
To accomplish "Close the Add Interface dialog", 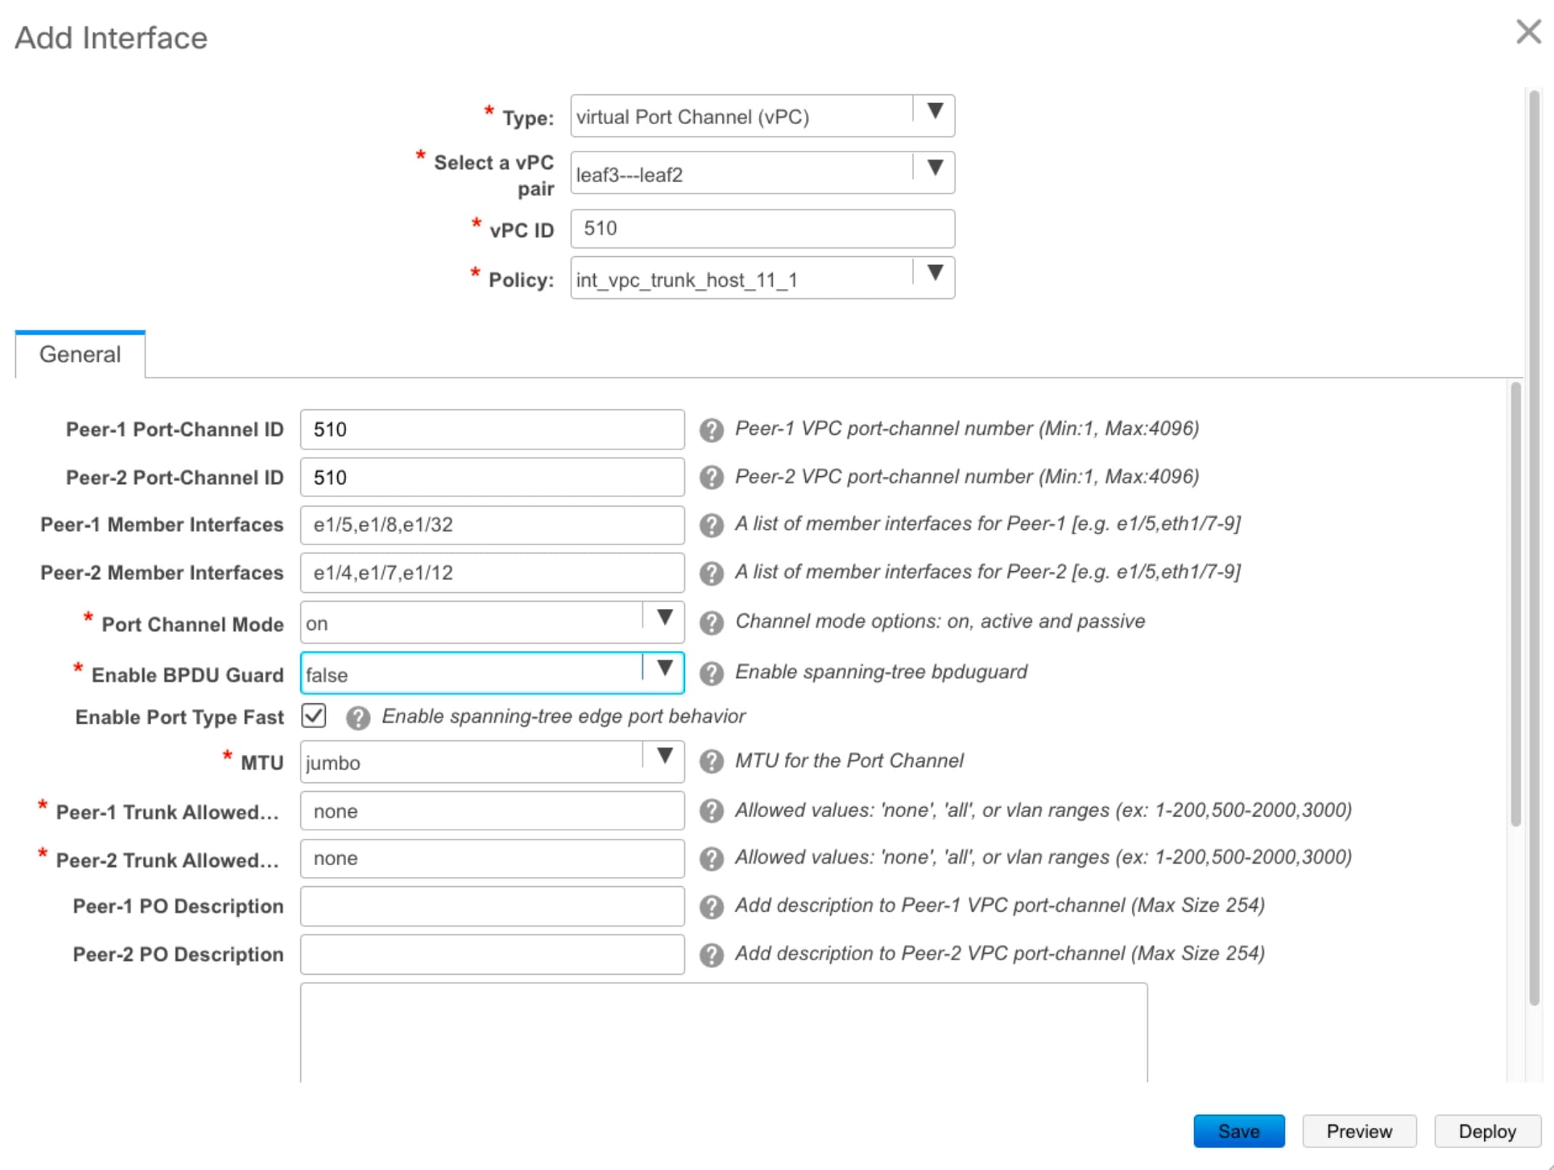I will click(1528, 32).
